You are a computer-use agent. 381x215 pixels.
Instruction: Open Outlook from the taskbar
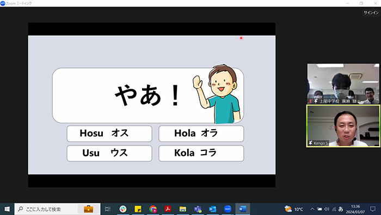tap(213, 209)
